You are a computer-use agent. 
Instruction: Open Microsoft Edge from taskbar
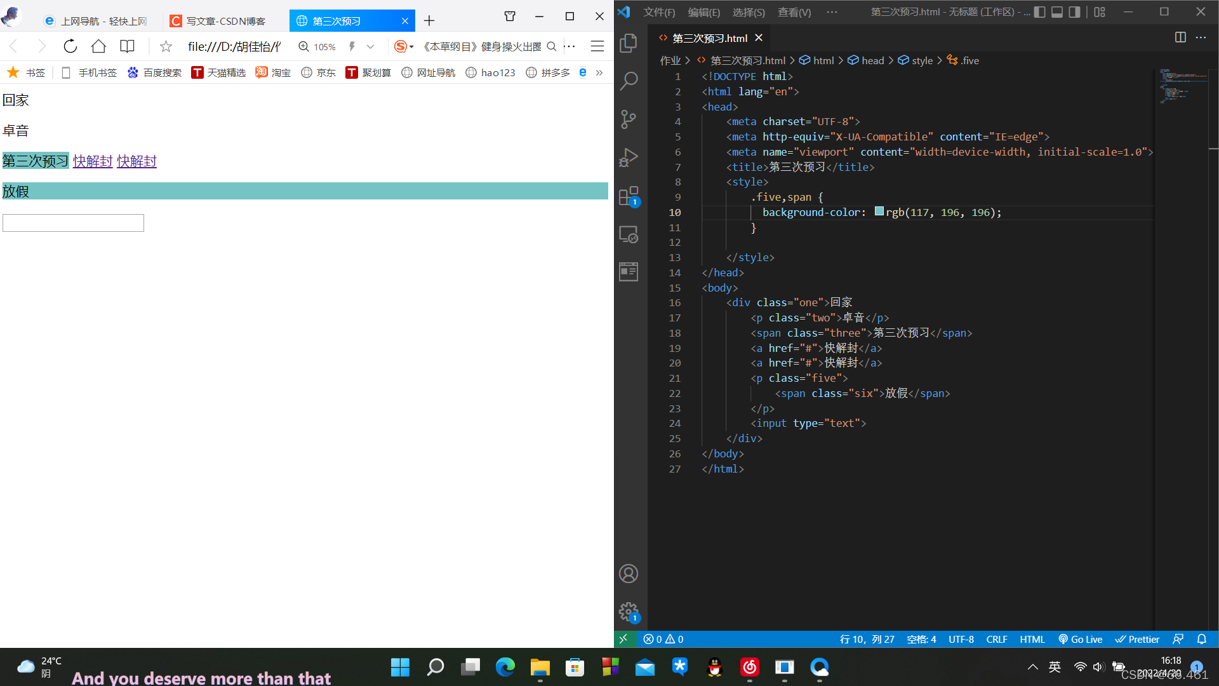tap(505, 667)
